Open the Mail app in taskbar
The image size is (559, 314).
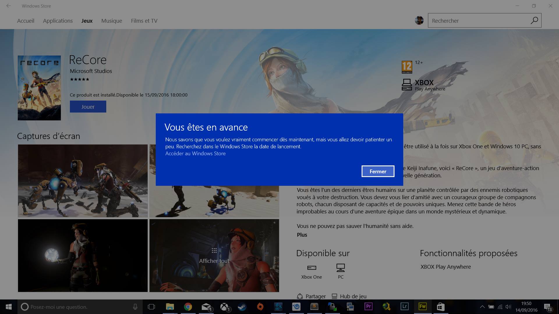[206, 307]
